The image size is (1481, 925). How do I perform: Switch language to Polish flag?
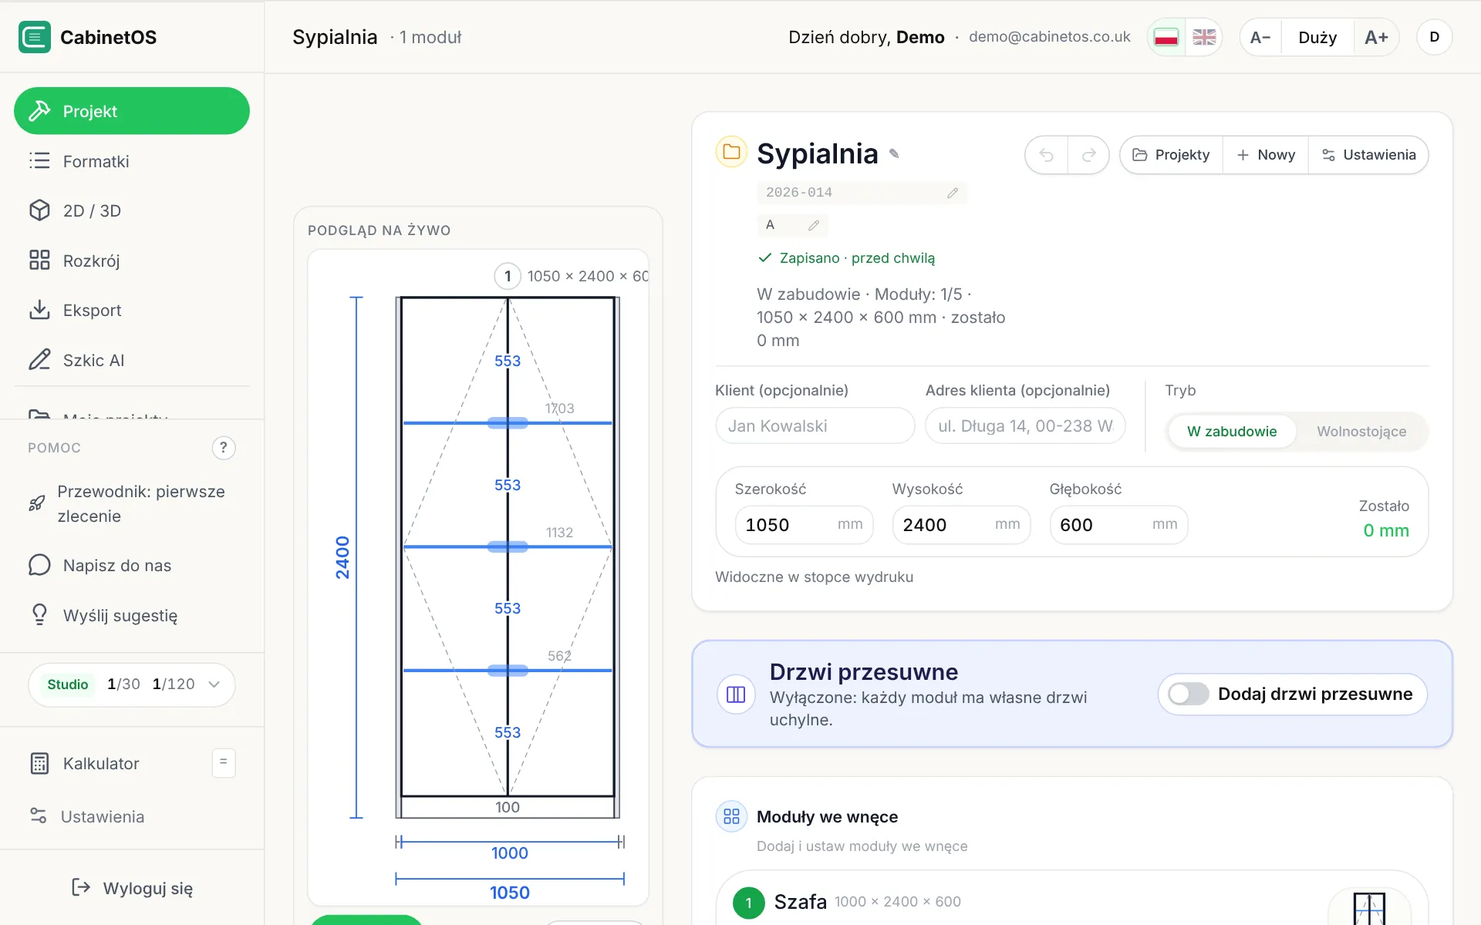1166,37
